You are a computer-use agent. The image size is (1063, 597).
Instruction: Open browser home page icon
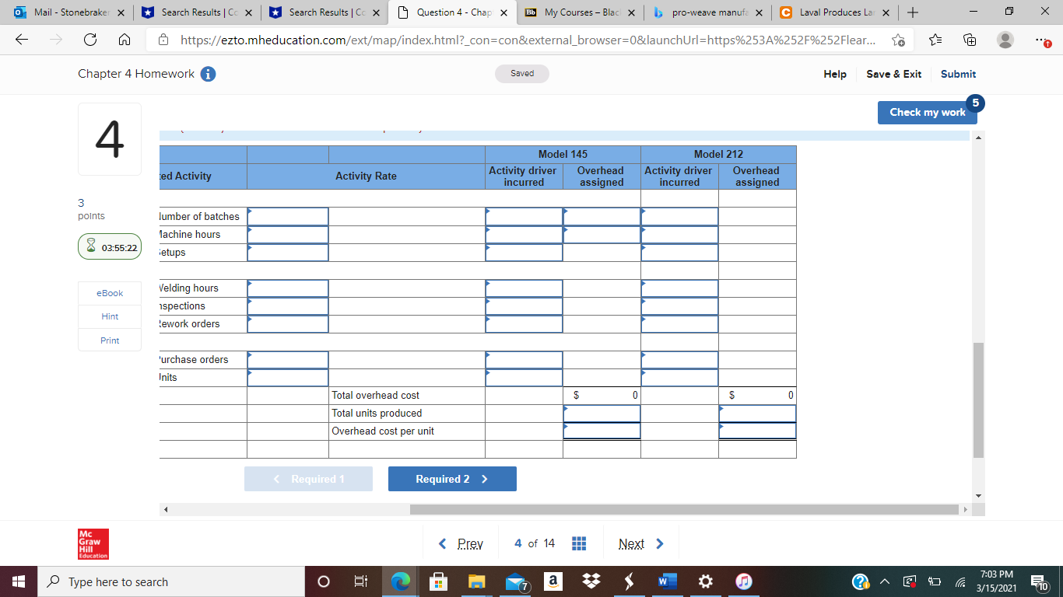pos(125,40)
